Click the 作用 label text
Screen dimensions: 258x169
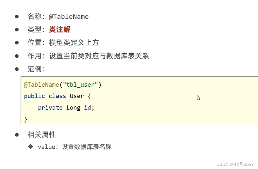click(34, 56)
